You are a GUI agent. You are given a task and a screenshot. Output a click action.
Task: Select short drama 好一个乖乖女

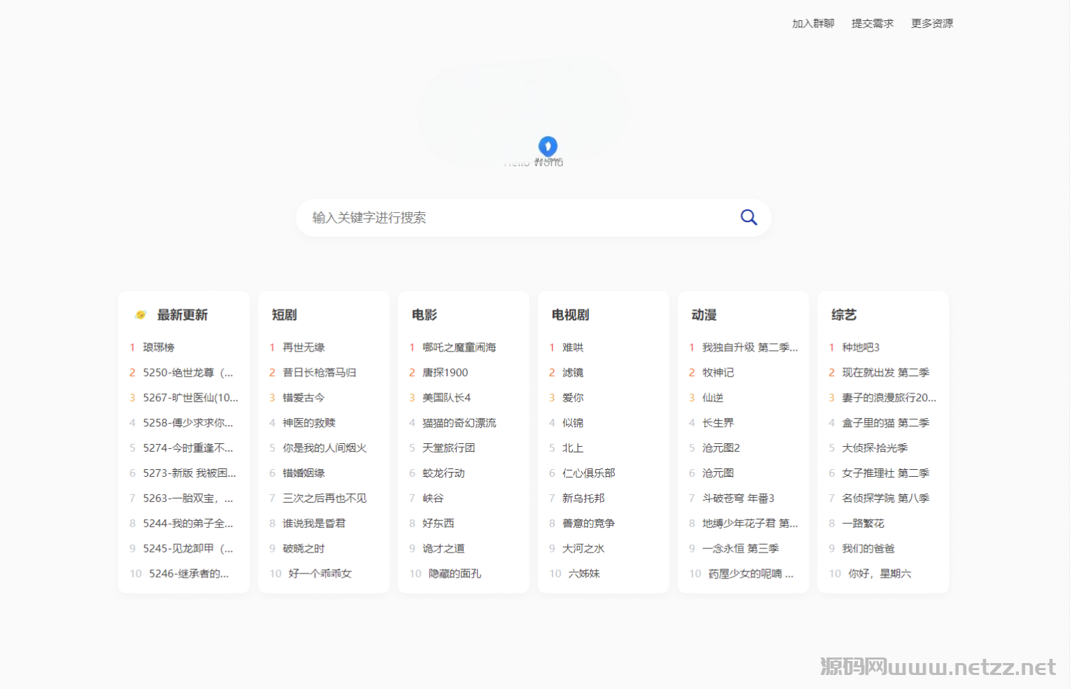(x=320, y=574)
